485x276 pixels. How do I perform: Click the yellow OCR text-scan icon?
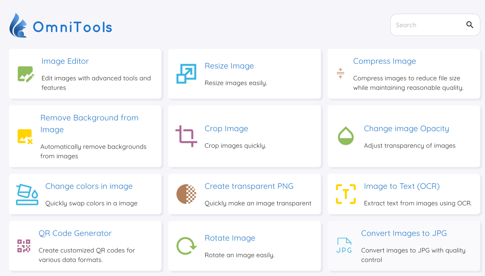point(346,194)
